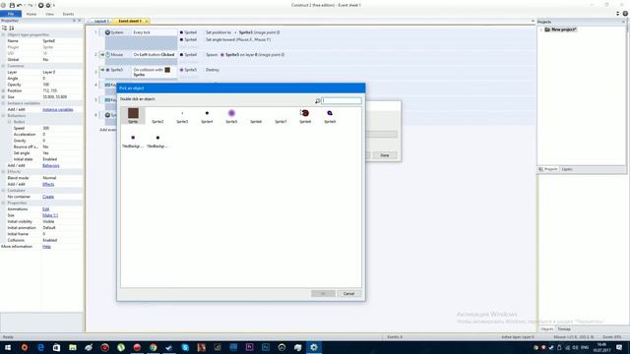
Task: Click the Make 1:1 size link
Action: pyautogui.click(x=50, y=215)
